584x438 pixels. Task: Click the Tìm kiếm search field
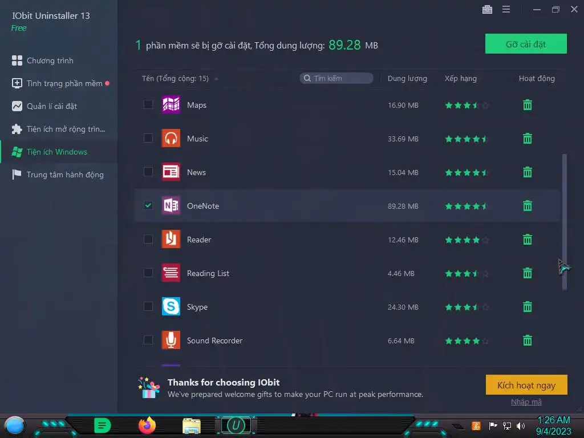[x=336, y=78]
